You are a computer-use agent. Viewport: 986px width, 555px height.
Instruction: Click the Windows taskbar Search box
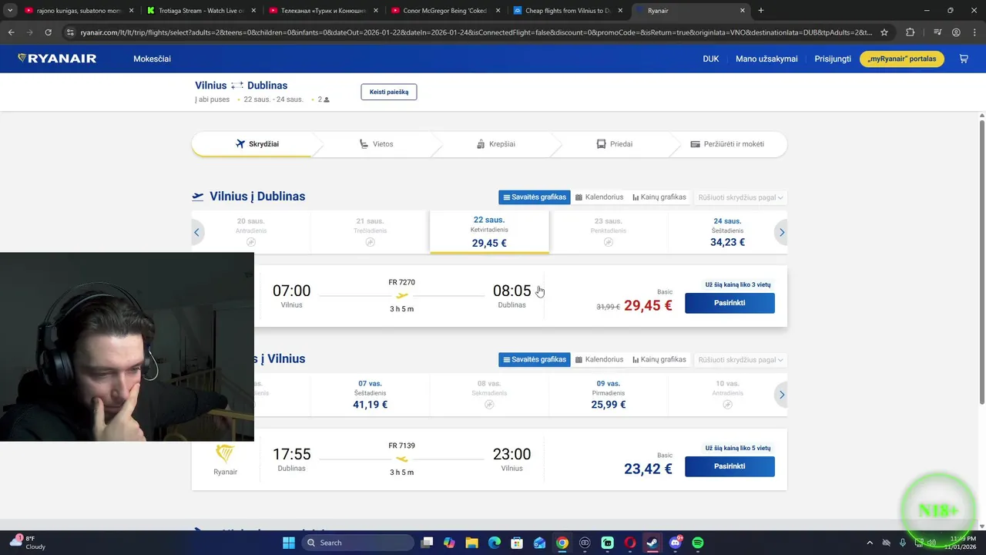pyautogui.click(x=358, y=543)
